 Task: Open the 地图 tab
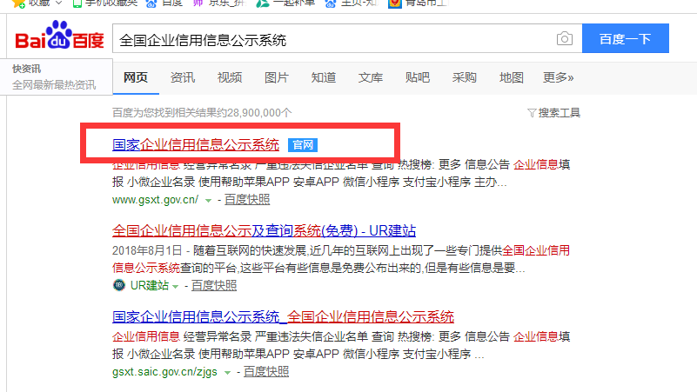tap(511, 77)
